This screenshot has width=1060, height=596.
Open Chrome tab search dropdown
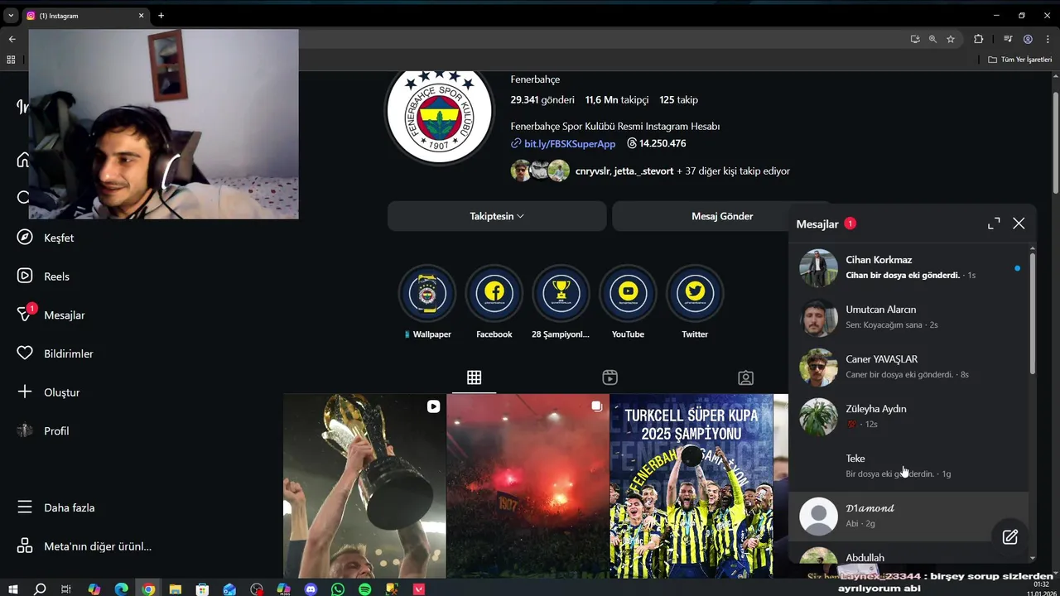point(11,16)
